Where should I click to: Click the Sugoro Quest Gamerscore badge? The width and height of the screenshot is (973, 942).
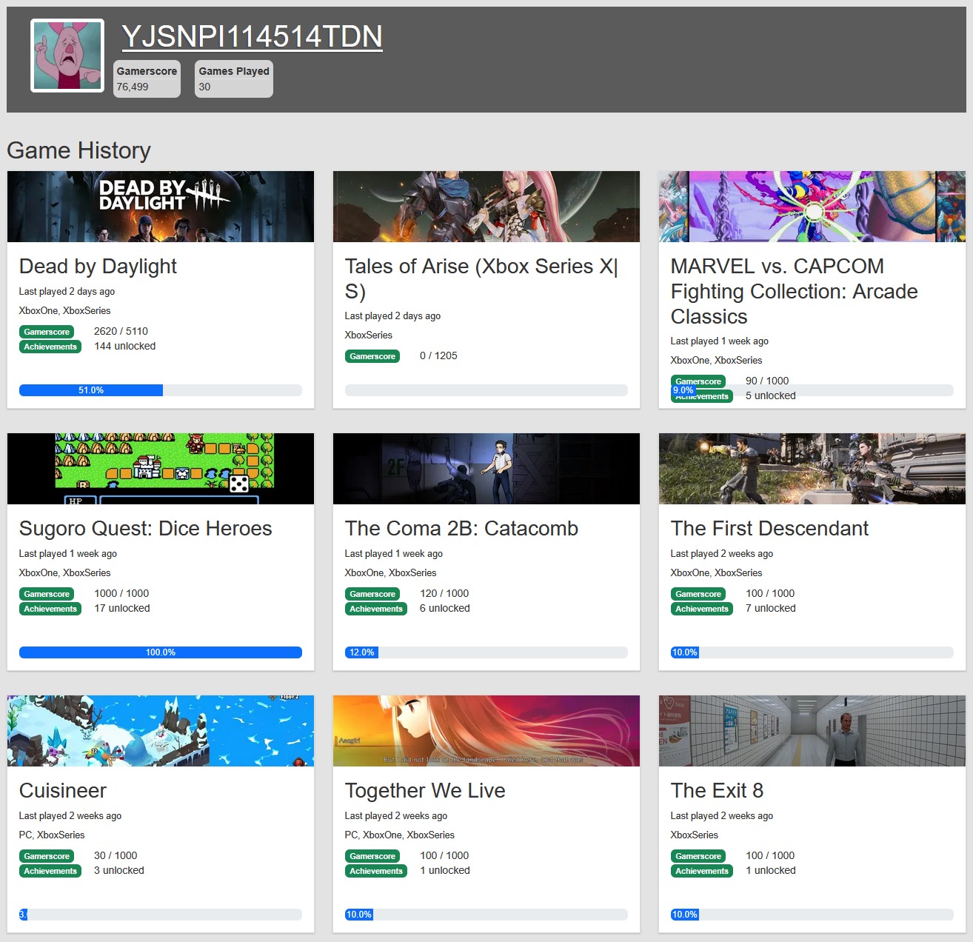47,594
